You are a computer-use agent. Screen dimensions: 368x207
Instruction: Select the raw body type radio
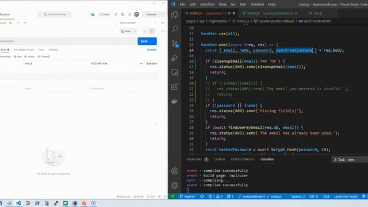click(x=18, y=56)
